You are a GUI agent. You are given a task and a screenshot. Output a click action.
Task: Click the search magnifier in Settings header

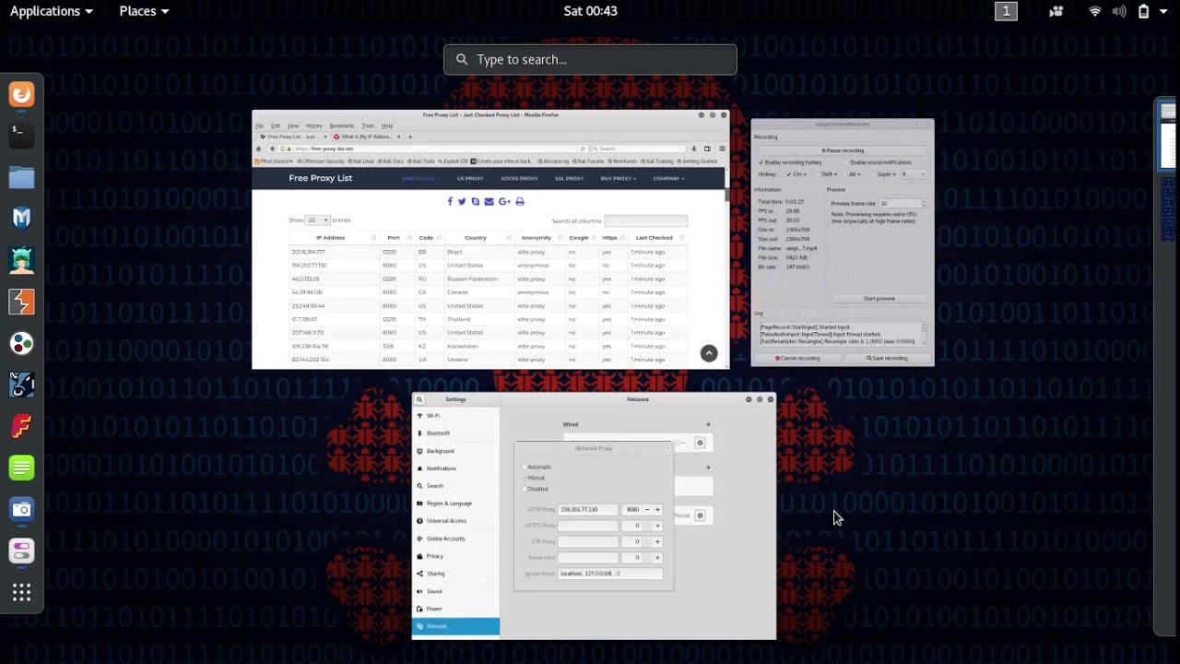coord(419,399)
